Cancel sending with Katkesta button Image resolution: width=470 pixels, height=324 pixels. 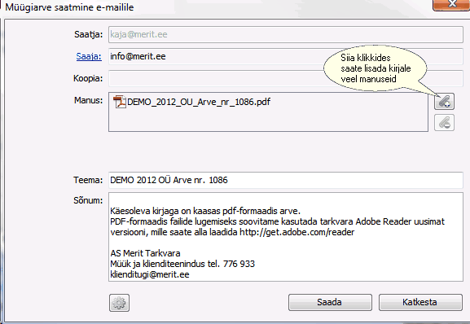coord(420,302)
